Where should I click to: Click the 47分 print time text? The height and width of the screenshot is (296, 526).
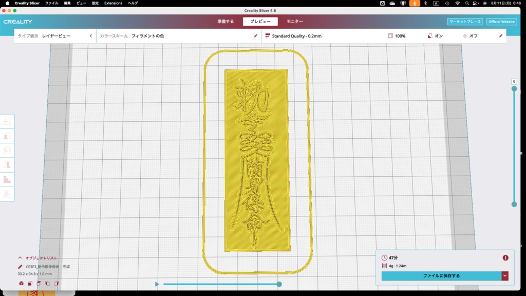tap(393, 258)
